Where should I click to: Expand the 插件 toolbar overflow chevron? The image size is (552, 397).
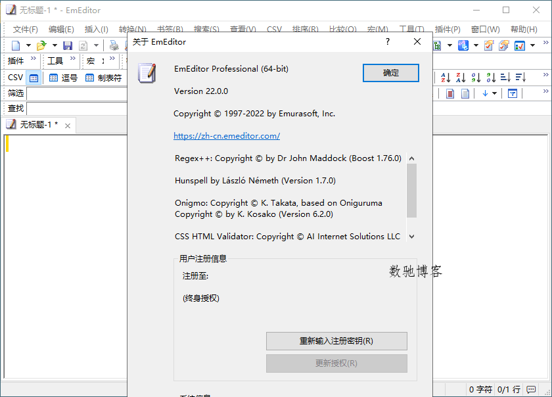34,58
